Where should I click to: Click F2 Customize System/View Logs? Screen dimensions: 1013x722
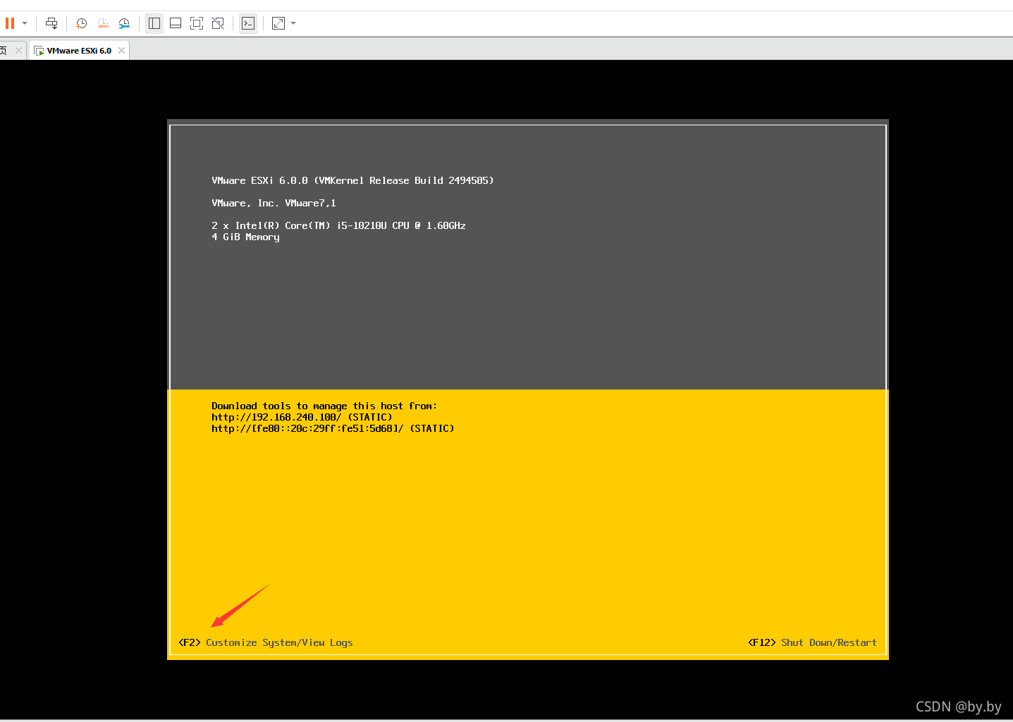point(266,642)
